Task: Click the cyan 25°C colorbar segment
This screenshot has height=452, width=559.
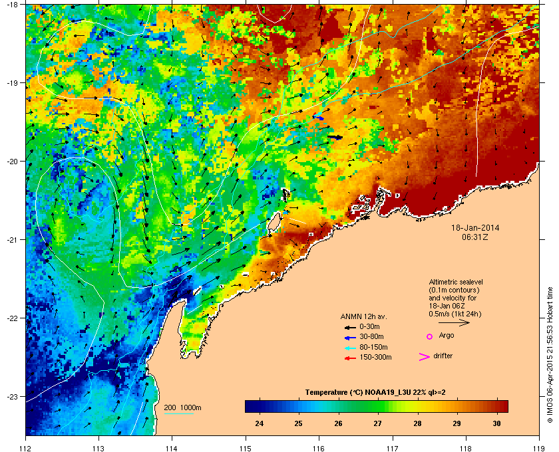Action: pyautogui.click(x=299, y=406)
